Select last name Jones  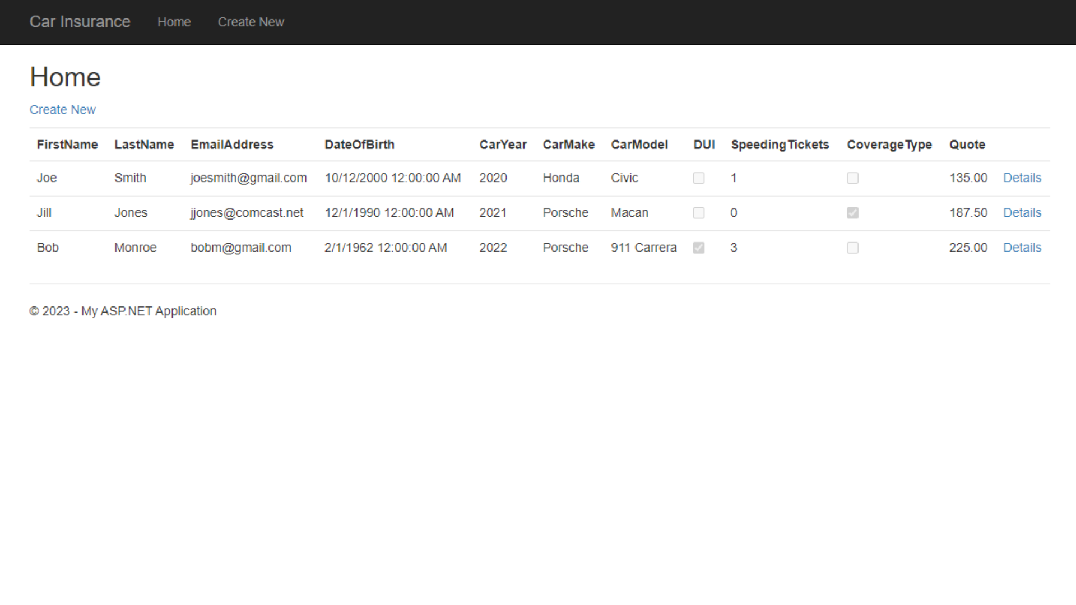click(x=131, y=213)
